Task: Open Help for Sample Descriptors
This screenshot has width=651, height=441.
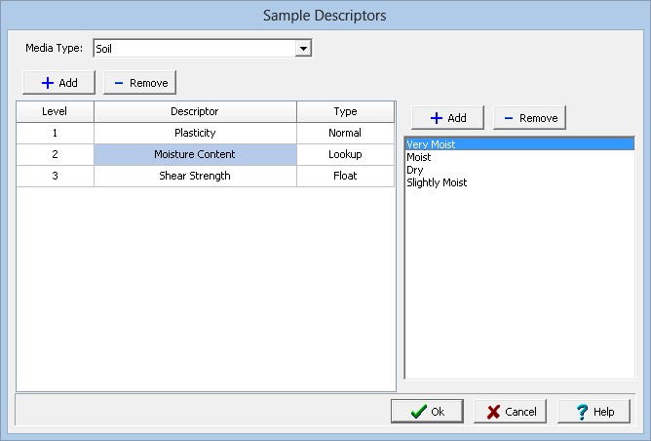Action: tap(594, 412)
